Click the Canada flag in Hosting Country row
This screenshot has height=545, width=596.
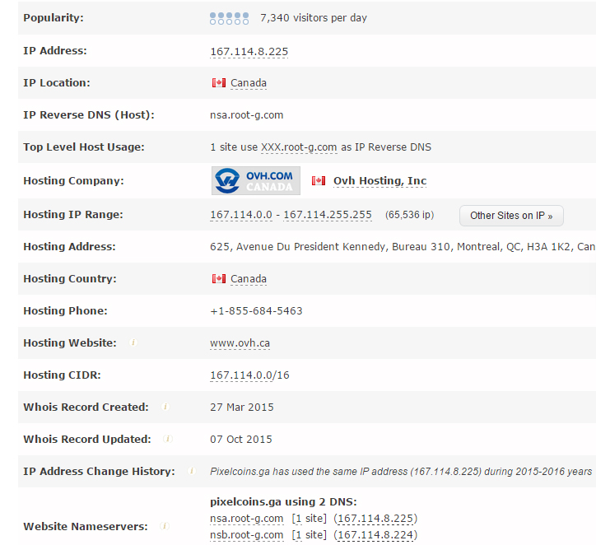[218, 278]
